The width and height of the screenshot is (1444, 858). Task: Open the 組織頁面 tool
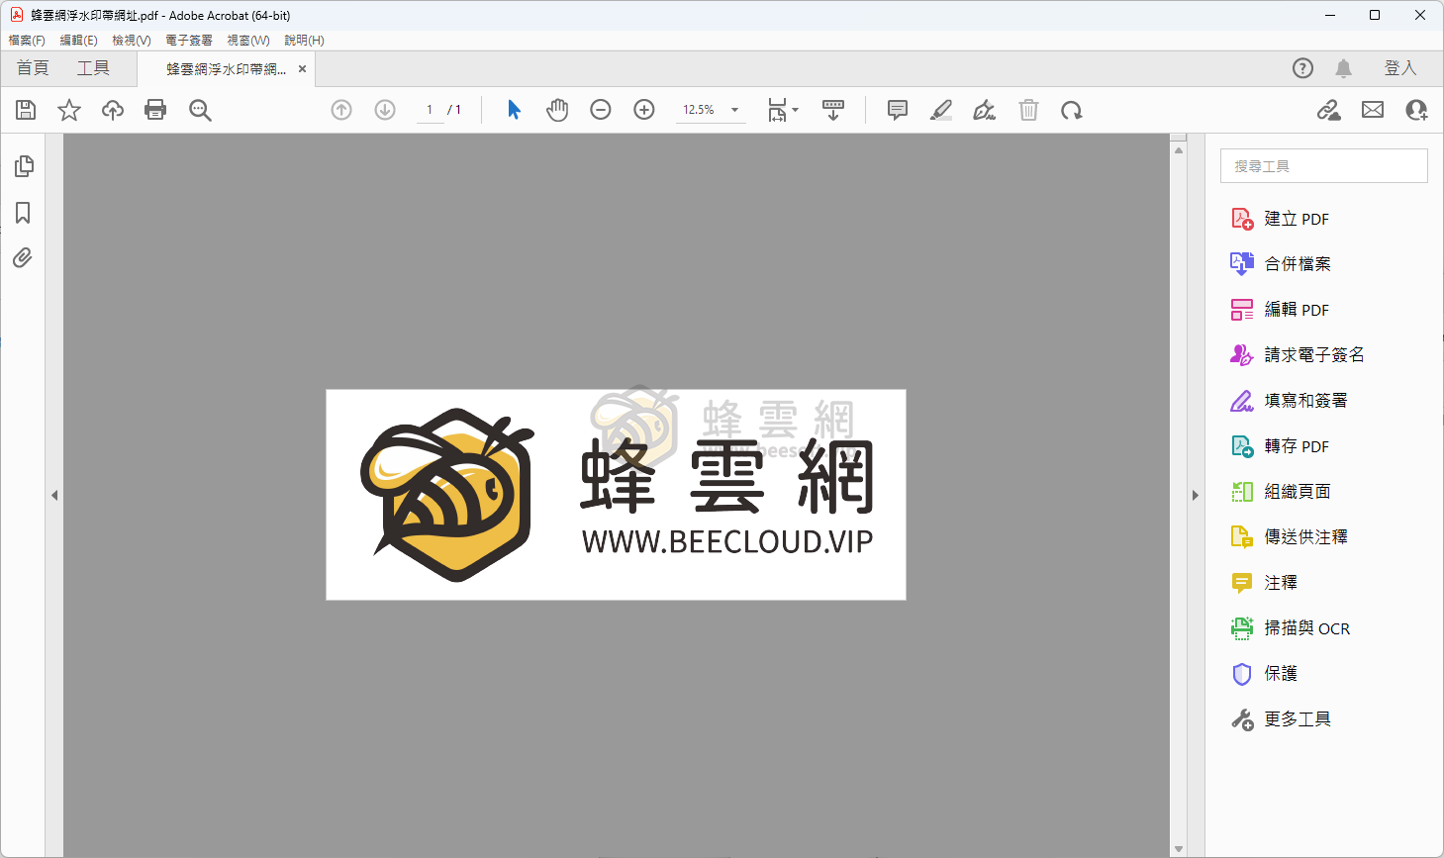click(x=1281, y=492)
